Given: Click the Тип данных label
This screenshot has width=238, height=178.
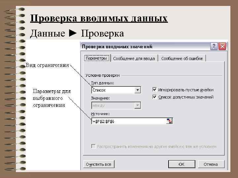Looking at the screenshot, I should click(x=102, y=83).
